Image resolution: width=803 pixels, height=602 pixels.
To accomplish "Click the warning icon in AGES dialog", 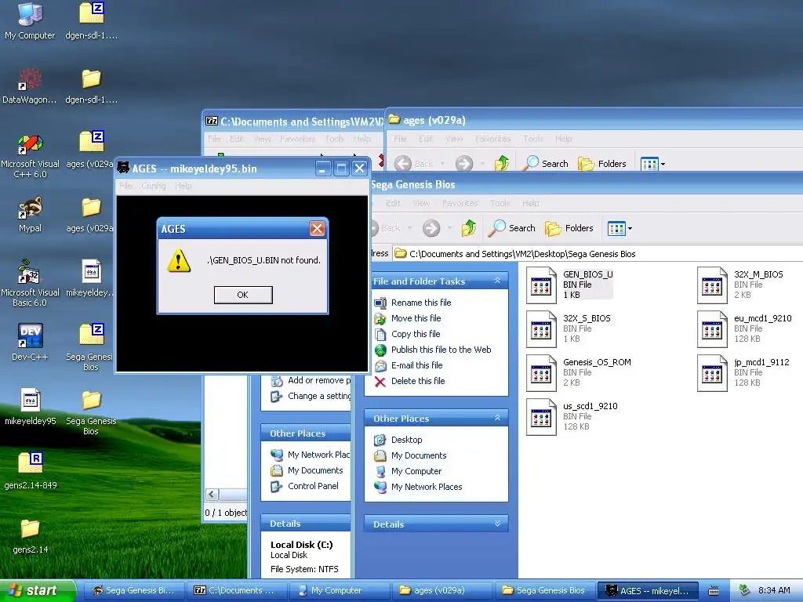I will click(179, 260).
